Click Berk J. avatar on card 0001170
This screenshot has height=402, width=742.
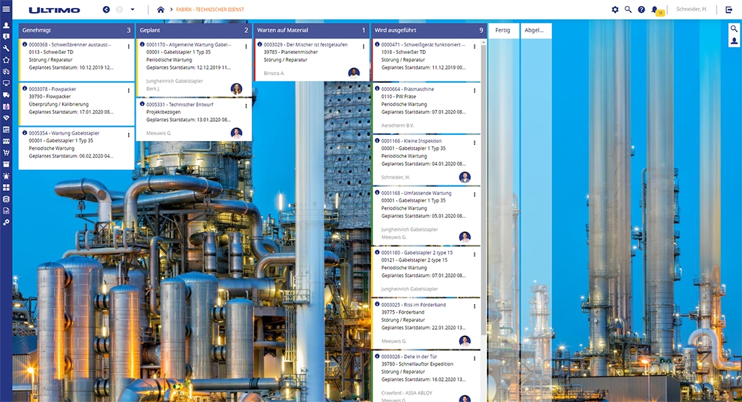tap(236, 88)
